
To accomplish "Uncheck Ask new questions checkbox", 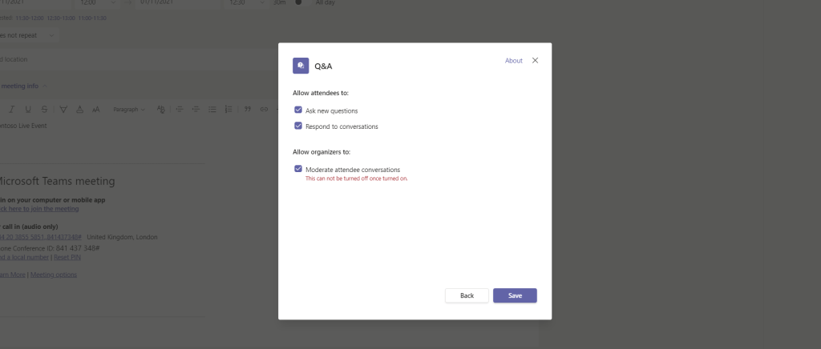I will coord(298,110).
